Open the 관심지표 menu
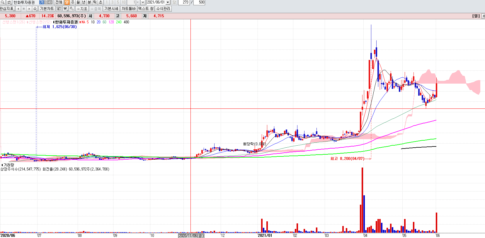 [x=7, y=9]
